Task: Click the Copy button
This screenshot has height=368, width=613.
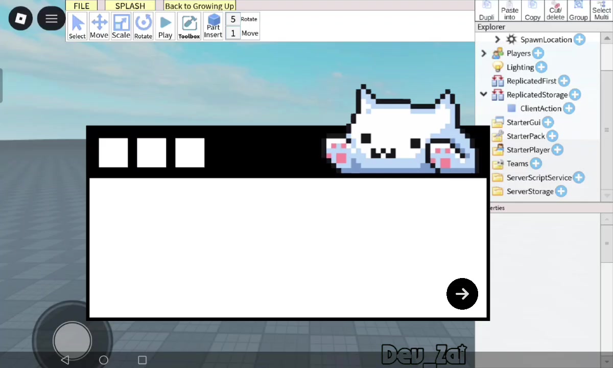Action: pos(532,11)
